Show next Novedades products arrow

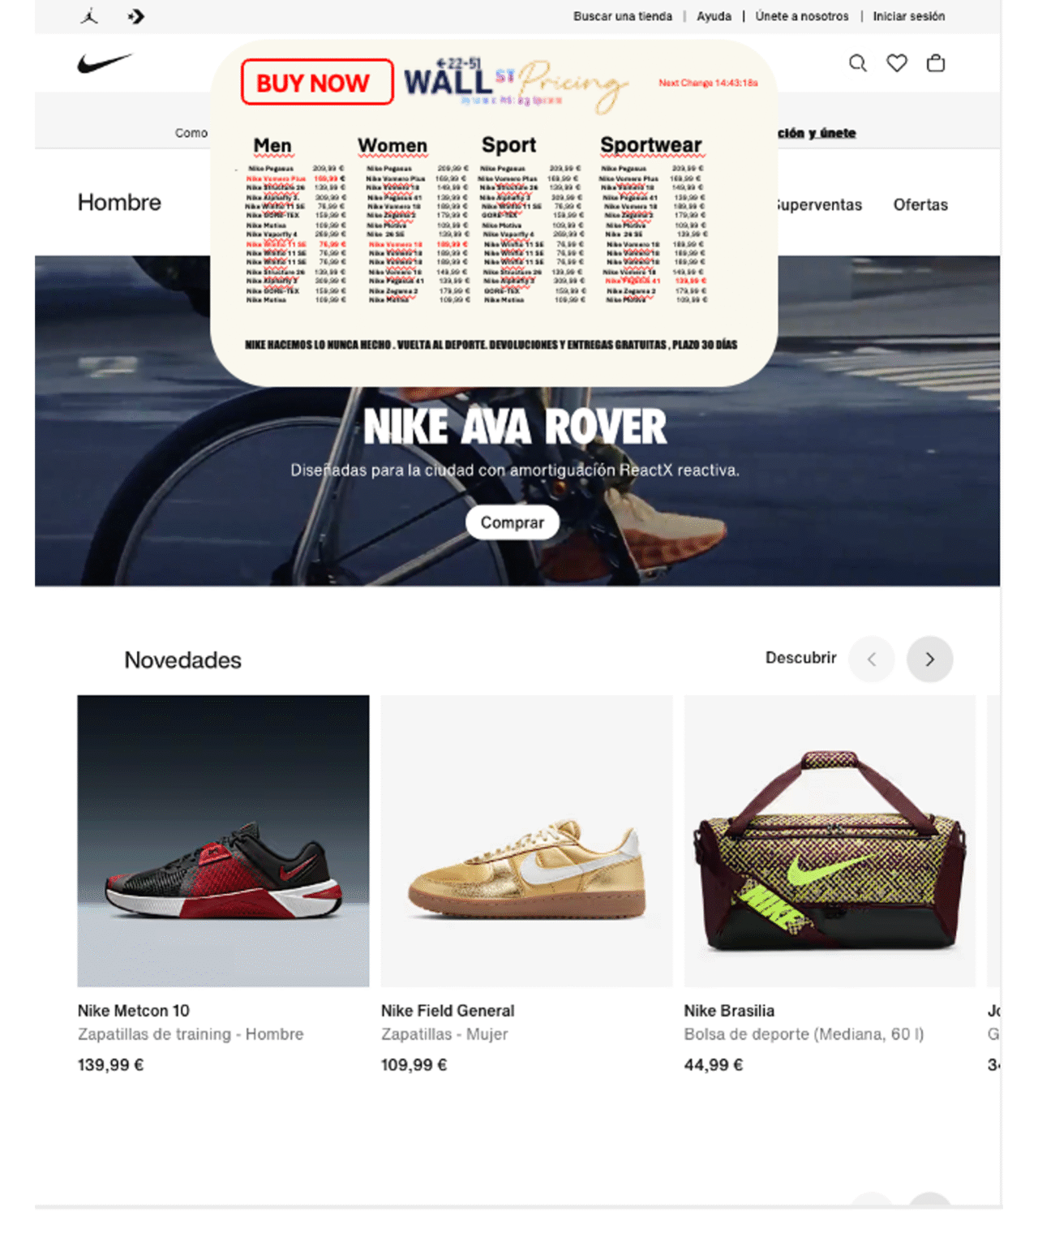[929, 660]
